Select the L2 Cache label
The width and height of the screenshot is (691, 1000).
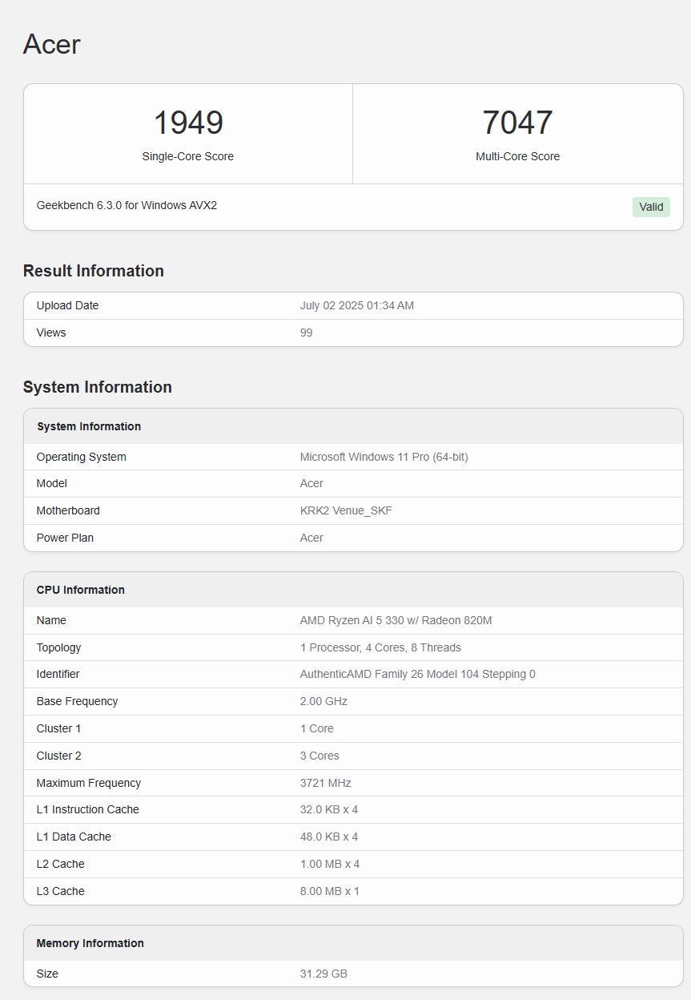(x=60, y=864)
